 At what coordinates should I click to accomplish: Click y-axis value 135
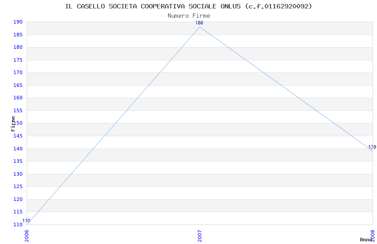point(18,161)
